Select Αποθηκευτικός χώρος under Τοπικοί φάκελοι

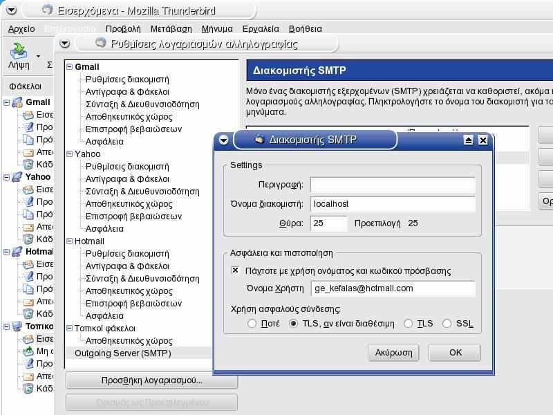pyautogui.click(x=129, y=341)
